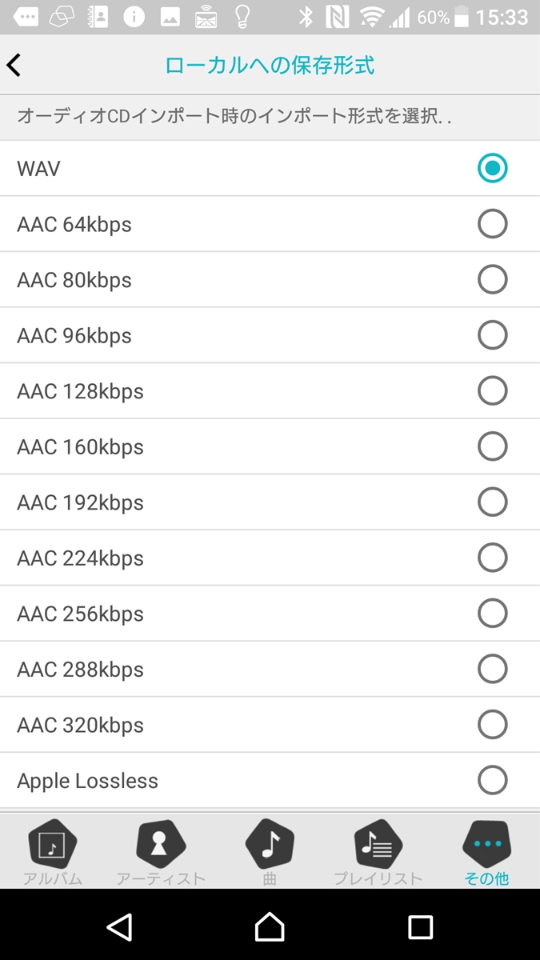This screenshot has height=960, width=540.
Task: Open the Albums (アルバム) tab icon
Action: click(52, 844)
